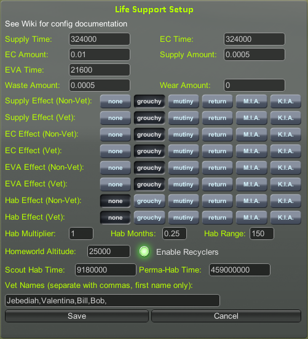Choose none for Hab Effect (Vet)
Viewport: 308px width, 339px height.
pos(116,218)
